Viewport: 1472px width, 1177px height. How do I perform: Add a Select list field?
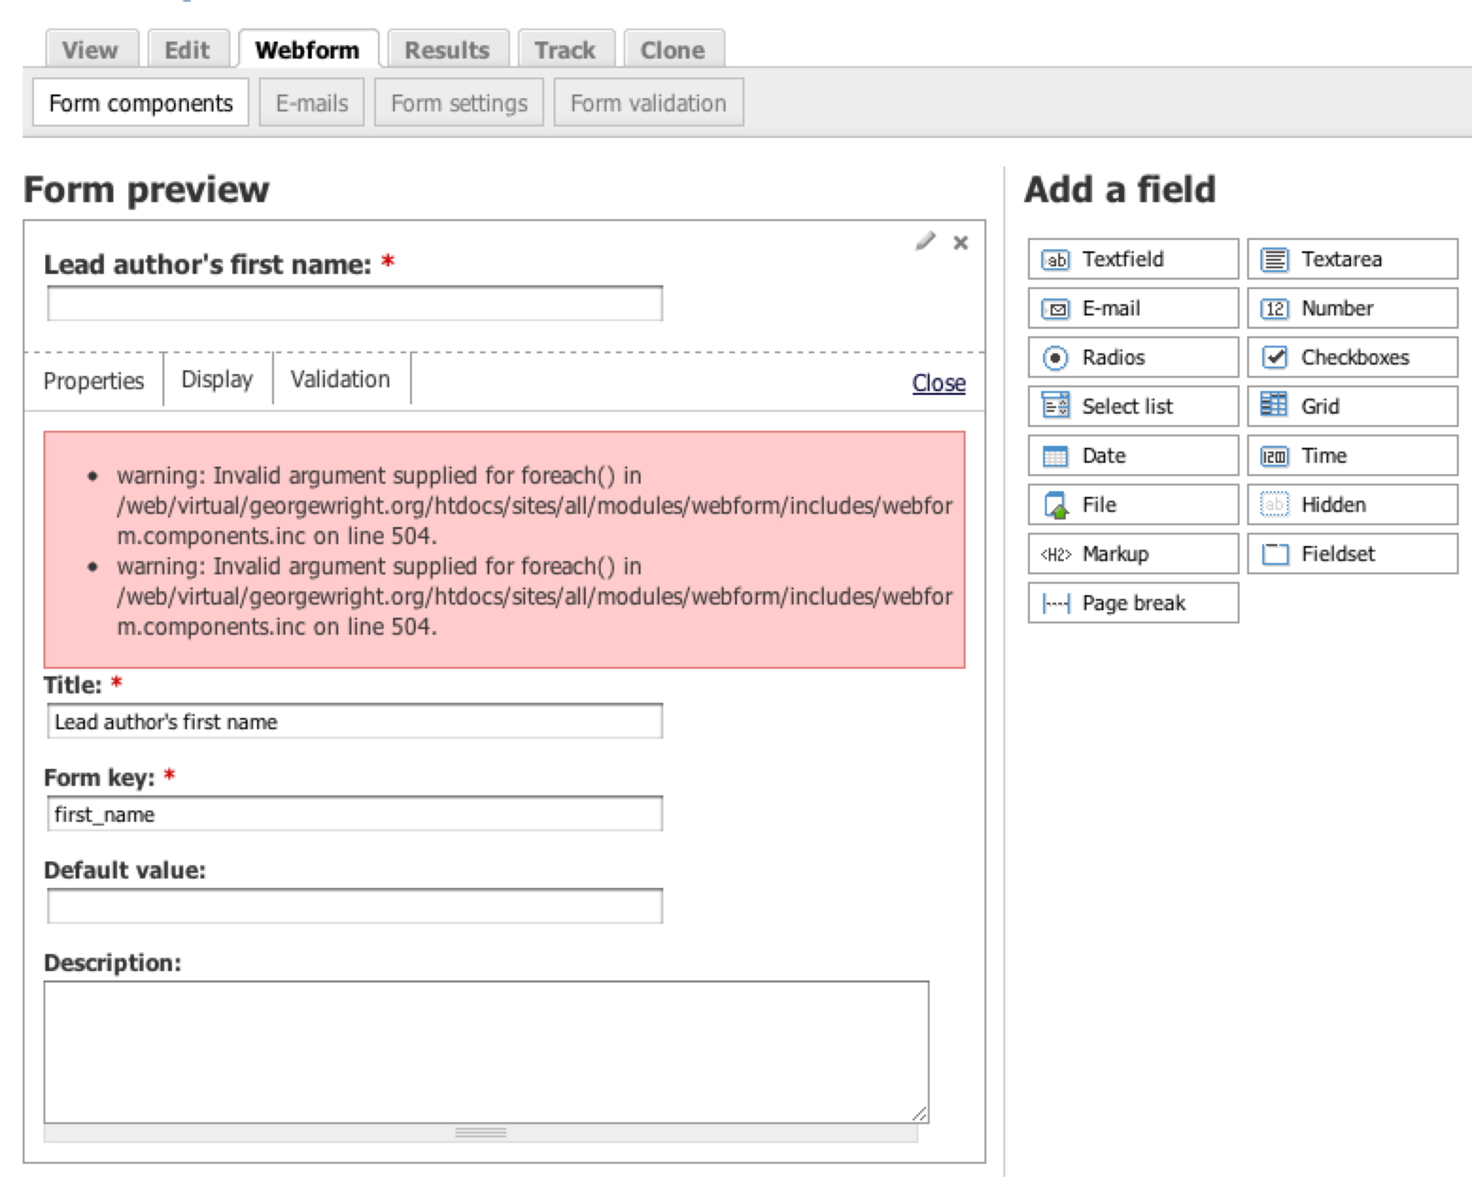pos(1133,407)
